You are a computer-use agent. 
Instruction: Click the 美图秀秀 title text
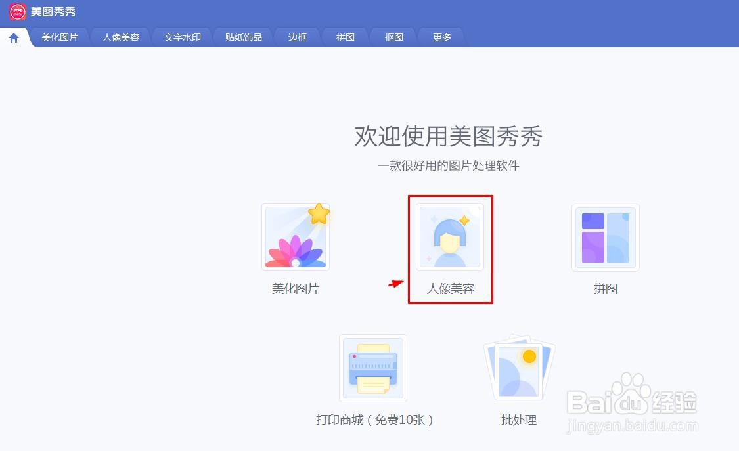pos(53,12)
